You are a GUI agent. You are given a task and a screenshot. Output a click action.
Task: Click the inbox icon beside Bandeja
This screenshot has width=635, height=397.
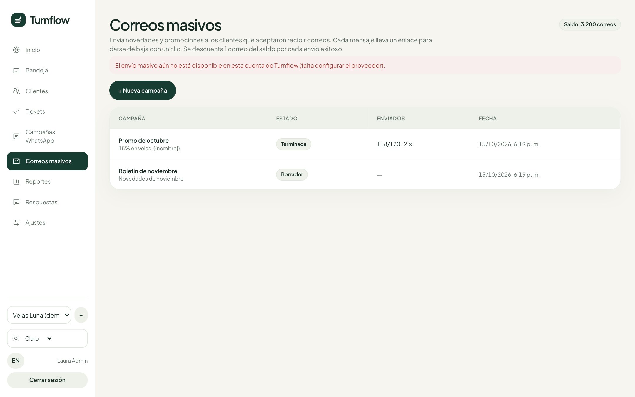[16, 71]
